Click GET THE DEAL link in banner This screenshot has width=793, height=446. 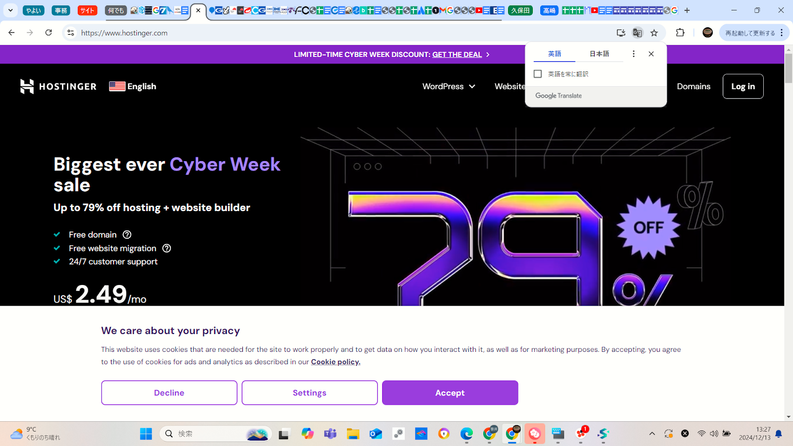[x=457, y=55]
